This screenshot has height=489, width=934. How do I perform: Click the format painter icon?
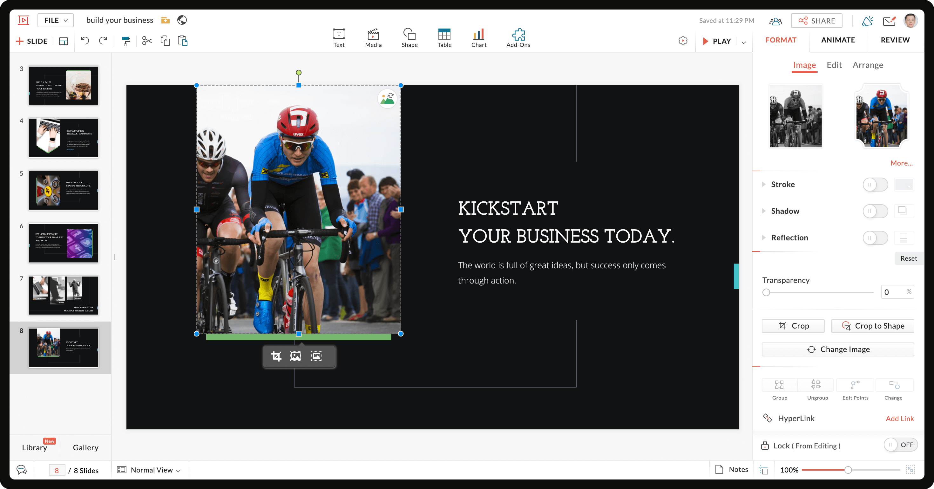pos(125,41)
